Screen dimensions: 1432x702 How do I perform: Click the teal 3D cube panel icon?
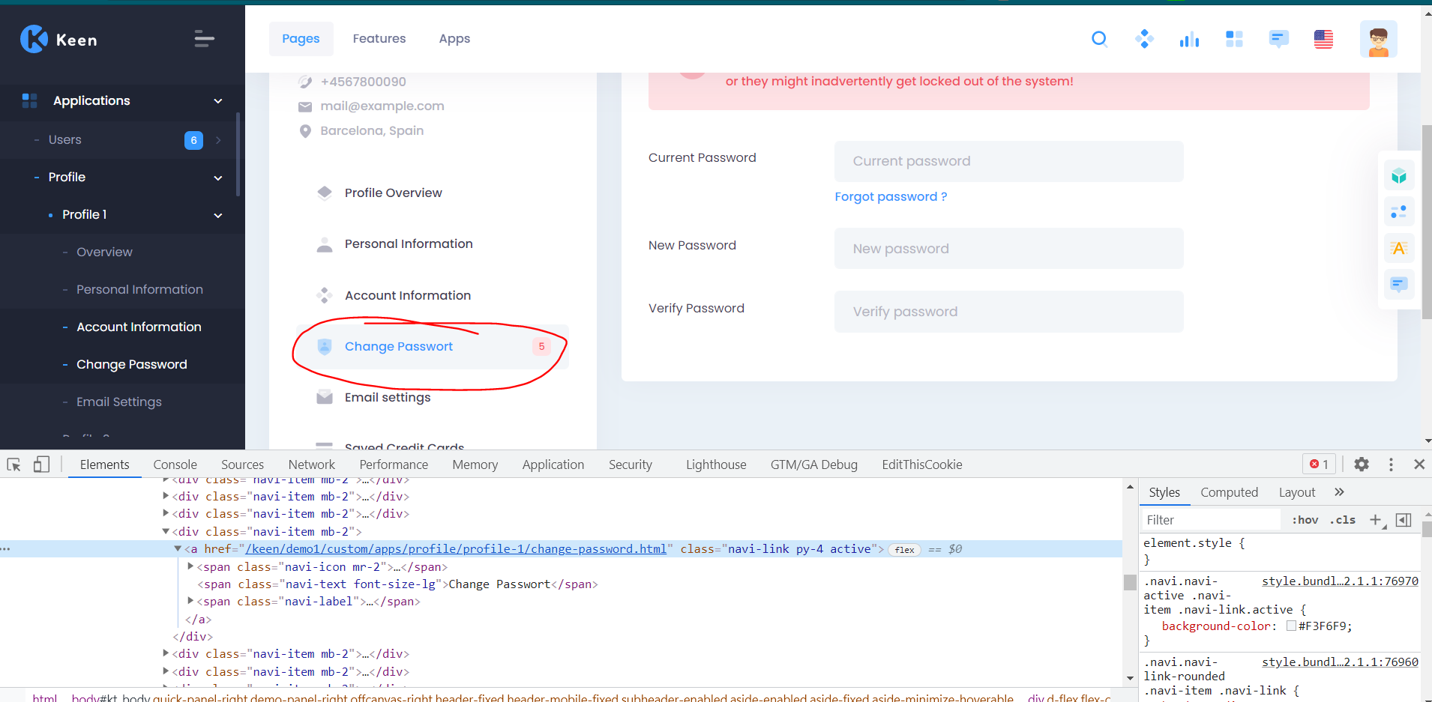click(1399, 175)
